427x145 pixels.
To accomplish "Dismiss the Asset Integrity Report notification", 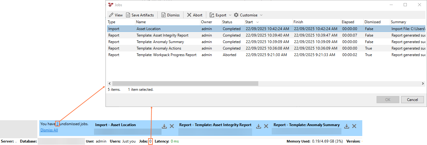I will pyautogui.click(x=266, y=126).
